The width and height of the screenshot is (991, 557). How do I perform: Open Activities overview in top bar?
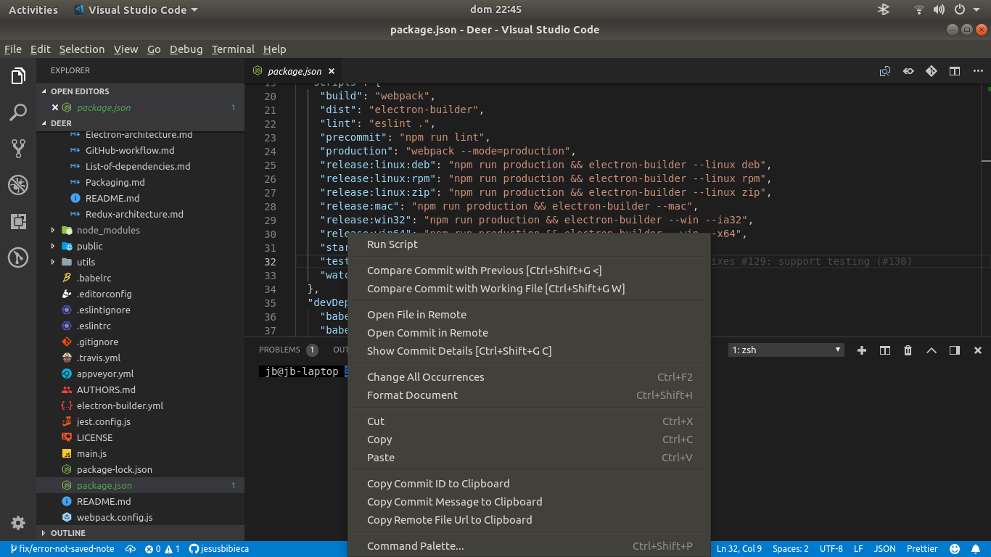pos(33,9)
